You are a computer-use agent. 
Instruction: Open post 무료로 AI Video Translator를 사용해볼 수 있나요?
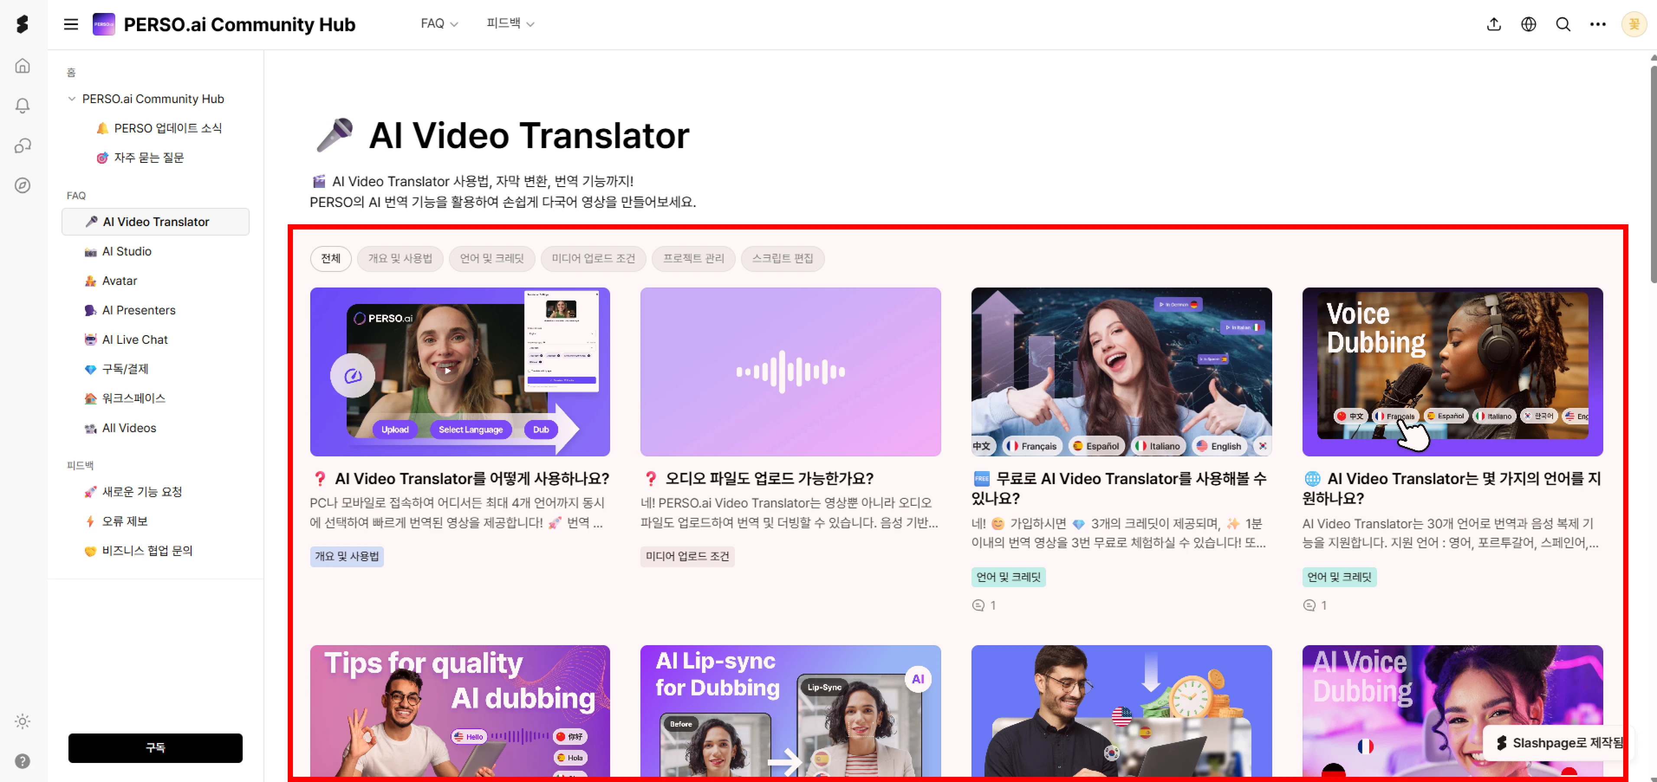(1119, 488)
